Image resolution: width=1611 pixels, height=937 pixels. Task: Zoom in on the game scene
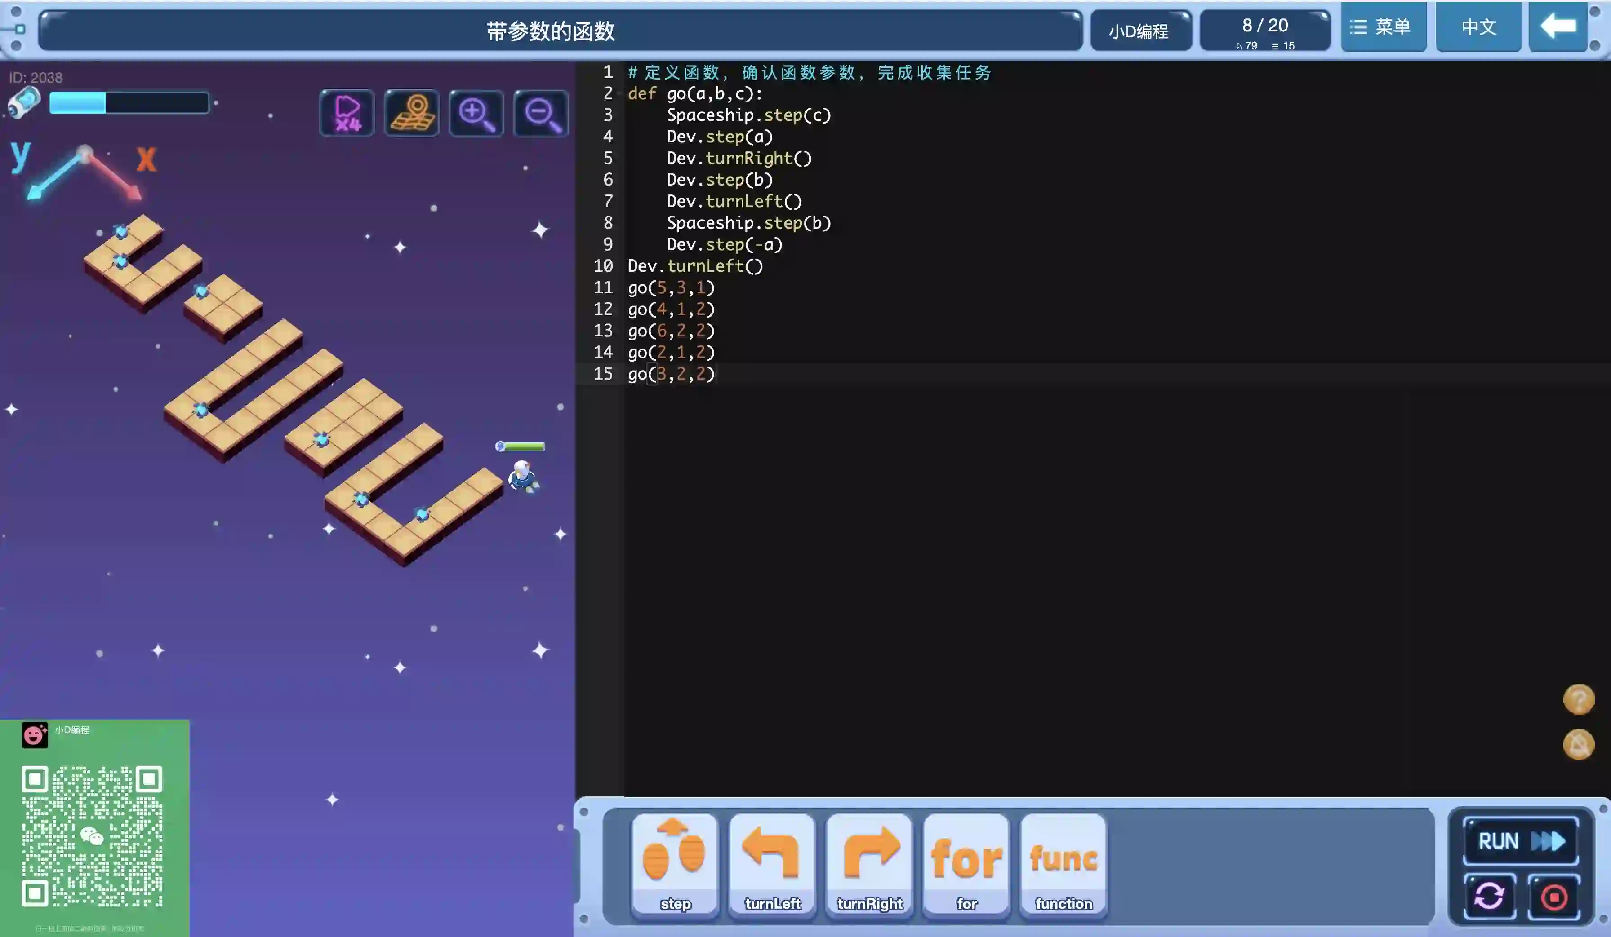click(x=476, y=114)
